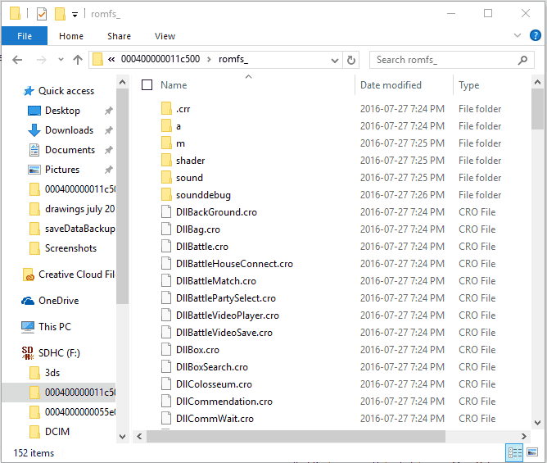This screenshot has width=547, height=463.
Task: Select the .crr folder icon
Action: tap(166, 109)
